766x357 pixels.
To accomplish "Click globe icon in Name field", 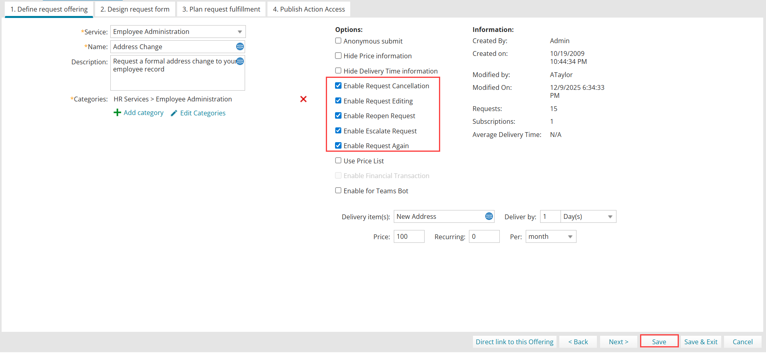I will (240, 47).
